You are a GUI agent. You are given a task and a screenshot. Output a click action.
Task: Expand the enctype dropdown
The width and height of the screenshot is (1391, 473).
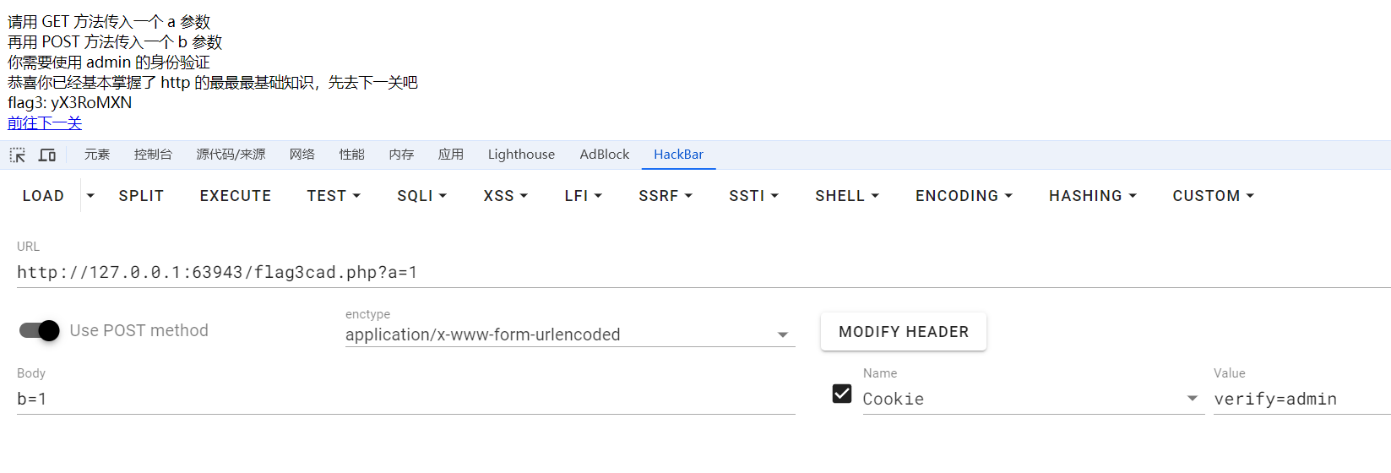(x=782, y=335)
